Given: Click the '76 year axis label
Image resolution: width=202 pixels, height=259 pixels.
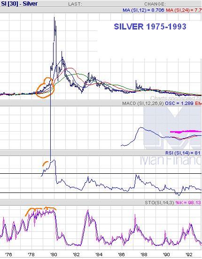Looking at the screenshot, I should (8, 254).
